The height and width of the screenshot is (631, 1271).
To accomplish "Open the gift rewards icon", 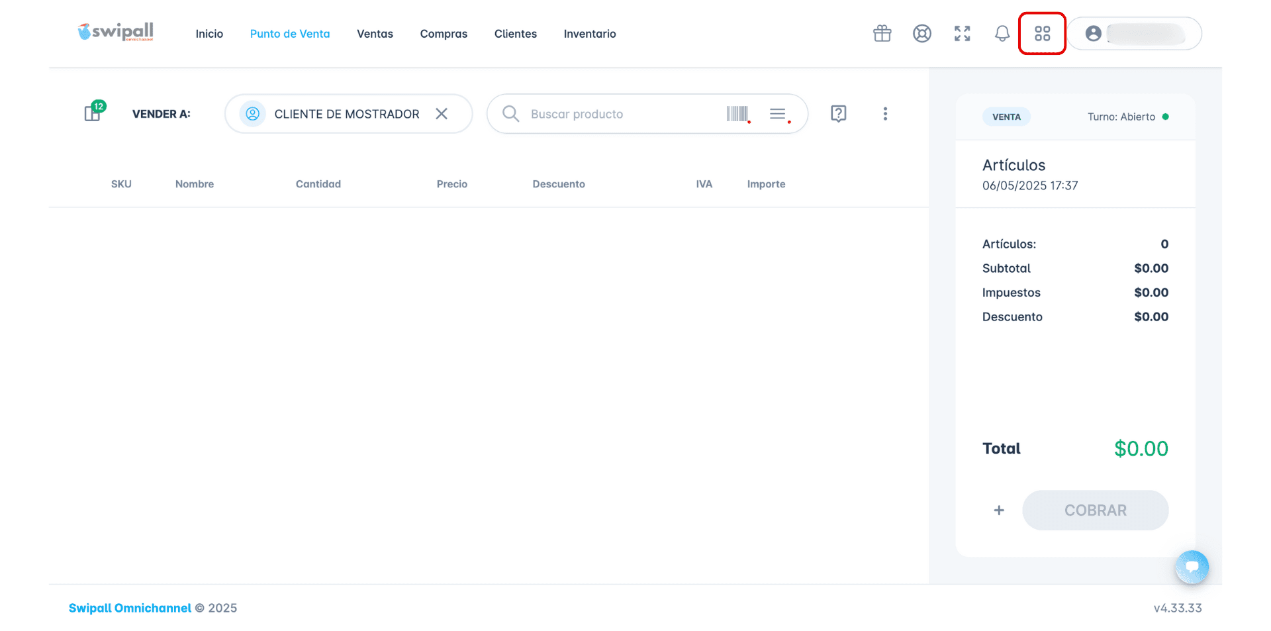I will pos(882,33).
